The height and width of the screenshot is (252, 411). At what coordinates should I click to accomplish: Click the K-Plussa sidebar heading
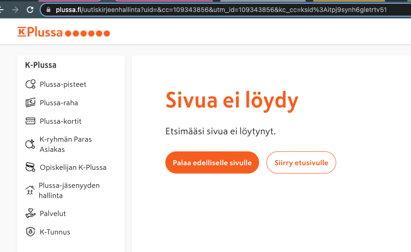[x=41, y=65]
